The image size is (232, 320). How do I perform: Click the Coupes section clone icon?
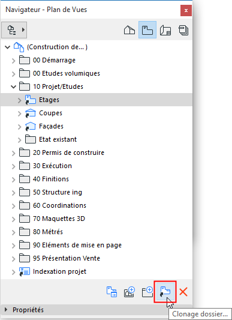(31, 113)
